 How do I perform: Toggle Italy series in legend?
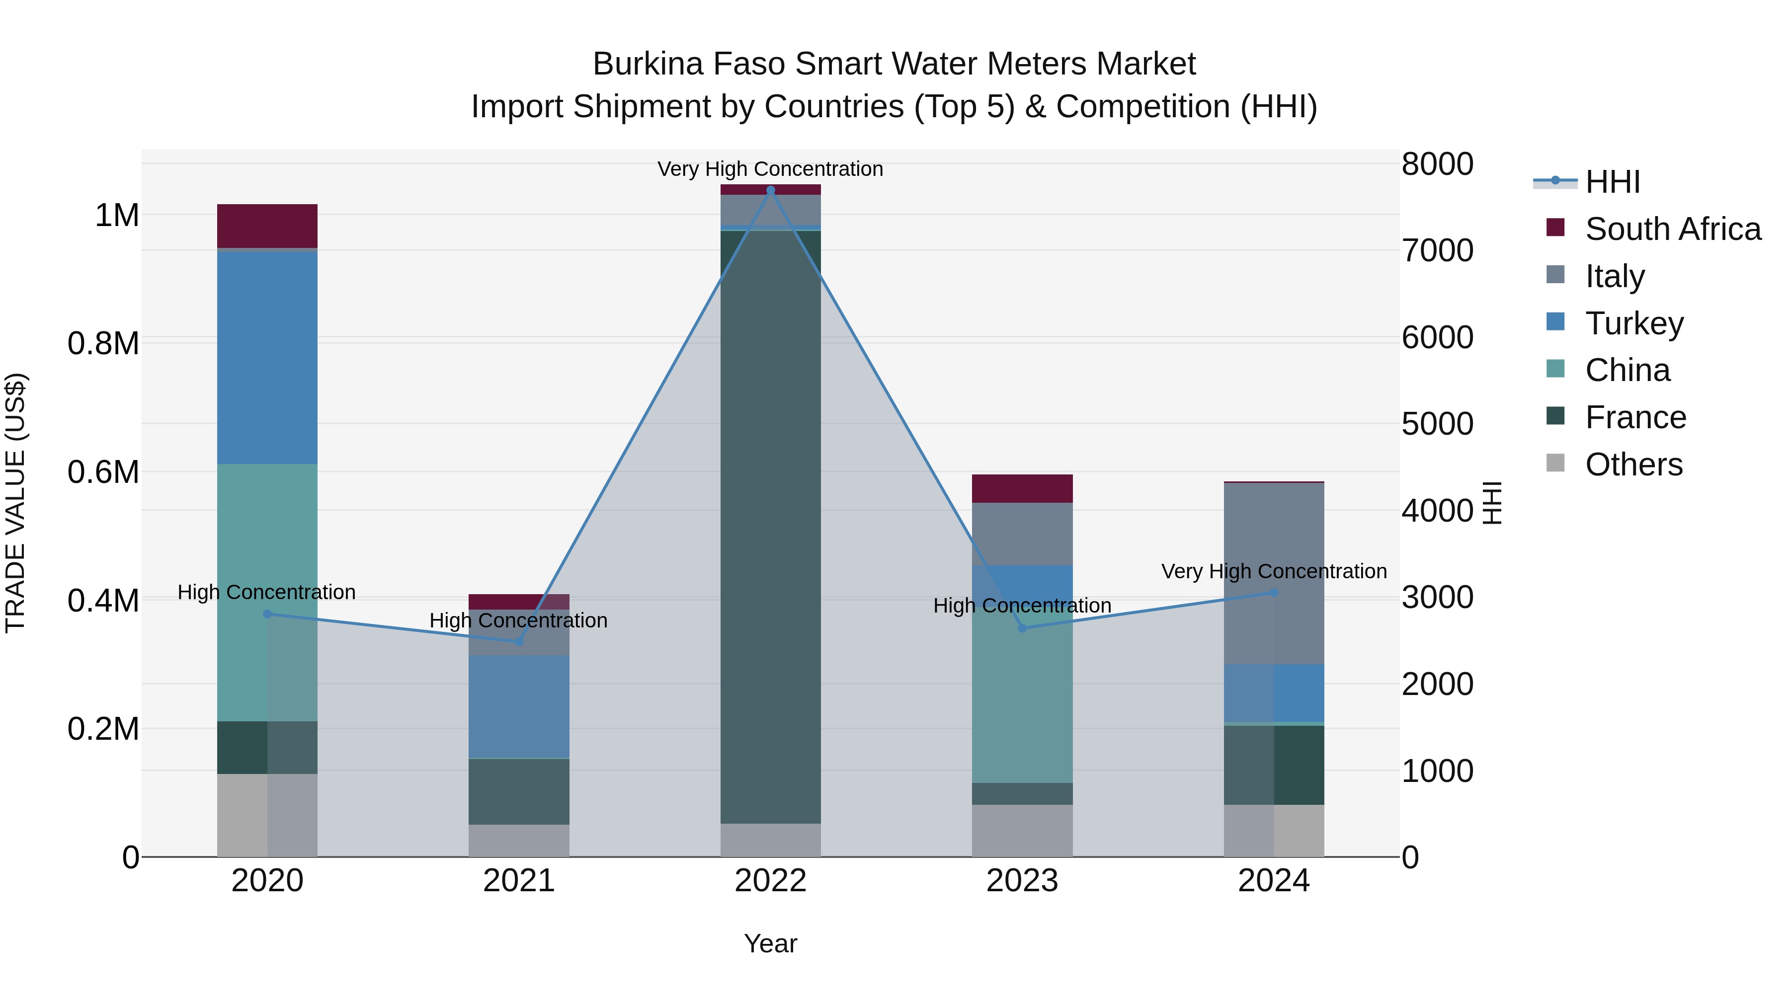[x=1596, y=276]
